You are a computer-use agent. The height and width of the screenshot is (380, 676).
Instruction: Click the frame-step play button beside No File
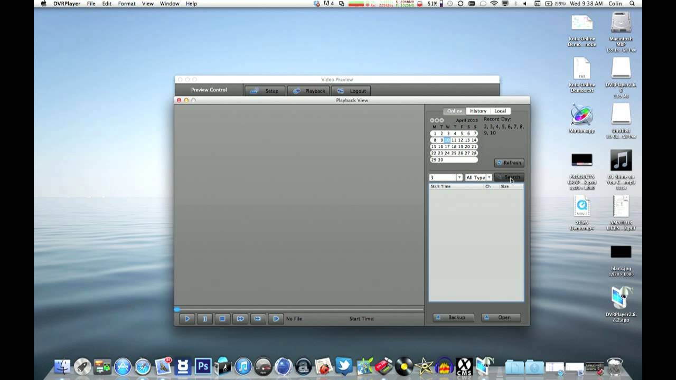click(276, 319)
